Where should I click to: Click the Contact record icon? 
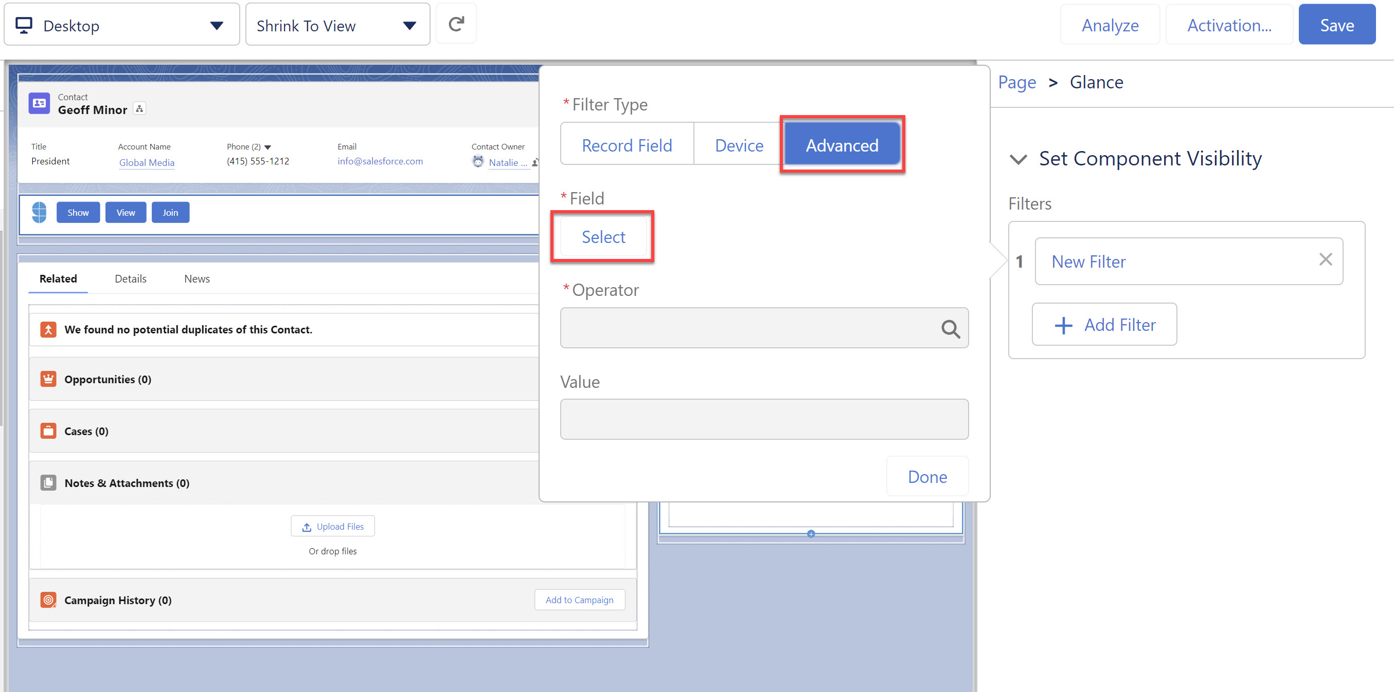40,103
